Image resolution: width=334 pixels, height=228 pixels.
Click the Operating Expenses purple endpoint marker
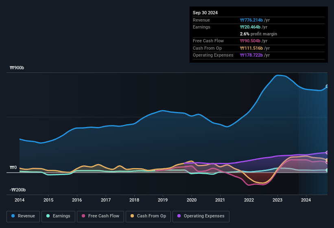(327, 153)
